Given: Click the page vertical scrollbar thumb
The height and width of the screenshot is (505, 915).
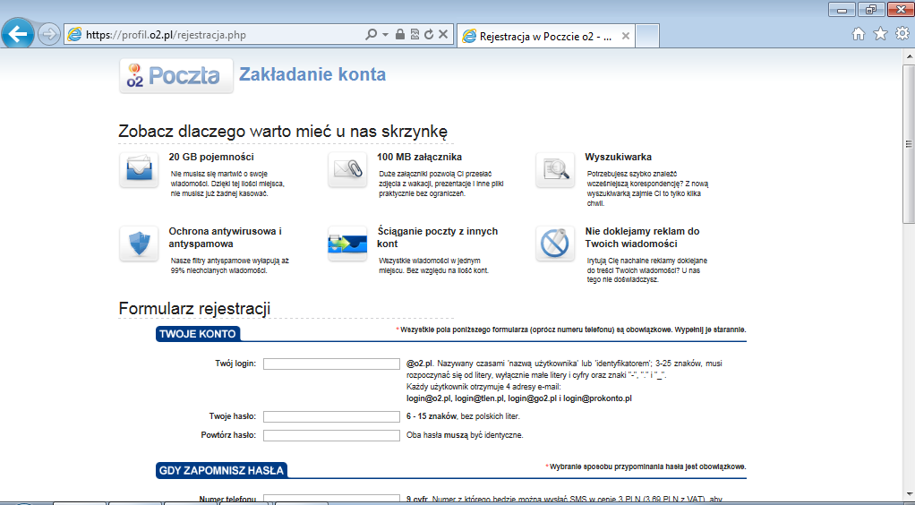Looking at the screenshot, I should [909, 143].
